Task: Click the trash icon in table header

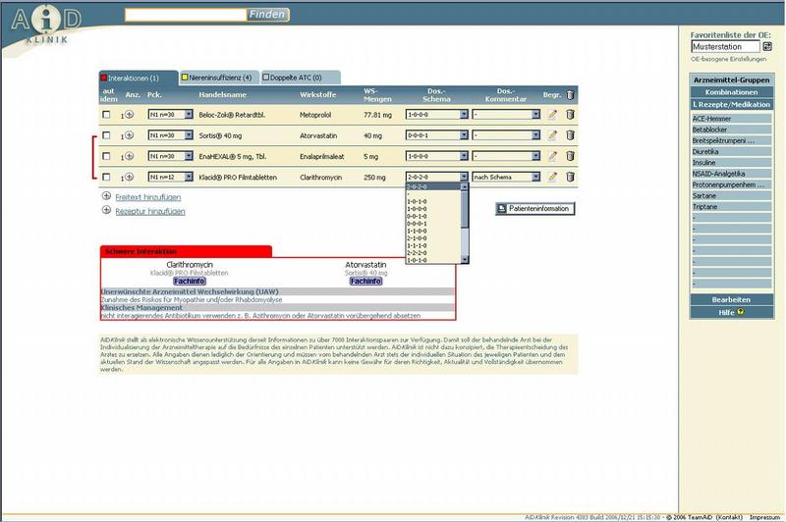Action: (x=570, y=94)
